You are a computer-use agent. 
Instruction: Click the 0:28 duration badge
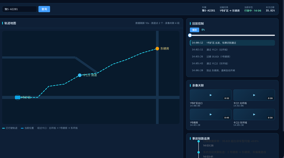[270, 98]
